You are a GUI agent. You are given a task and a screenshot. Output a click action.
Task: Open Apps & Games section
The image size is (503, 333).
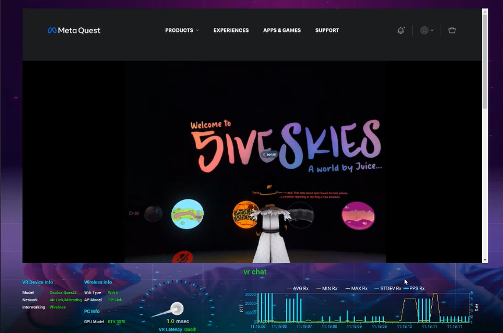[282, 30]
